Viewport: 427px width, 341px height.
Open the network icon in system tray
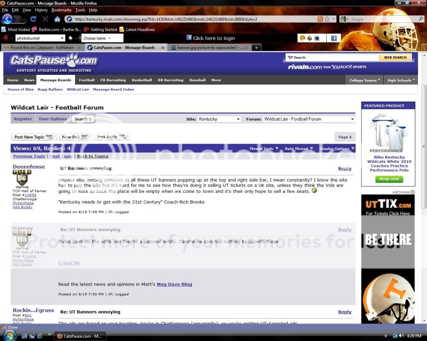pyautogui.click(x=395, y=336)
